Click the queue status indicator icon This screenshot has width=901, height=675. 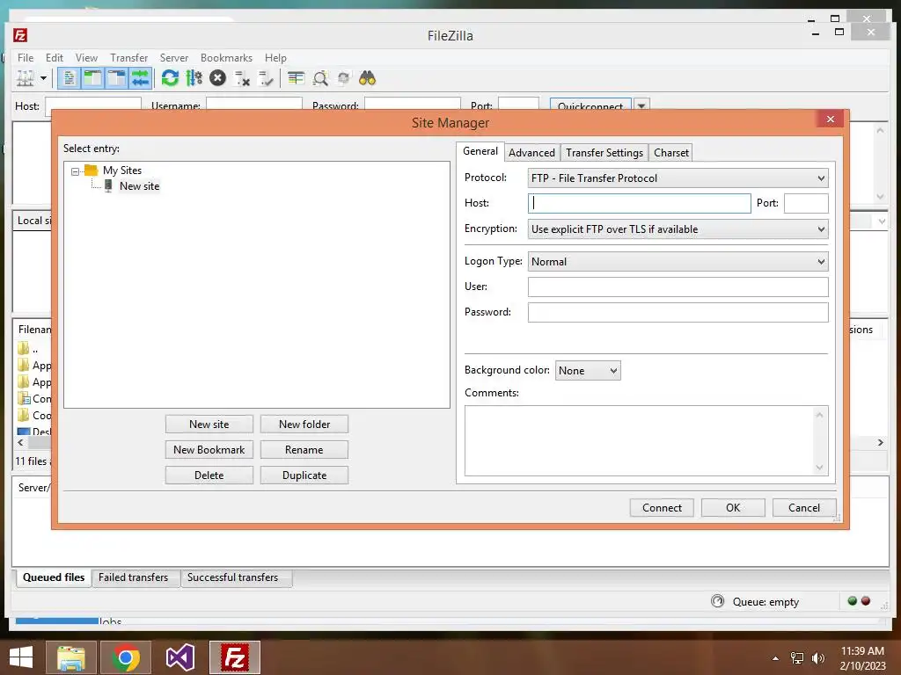tap(718, 601)
